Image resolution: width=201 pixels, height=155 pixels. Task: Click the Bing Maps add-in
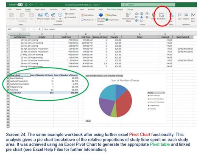pos(111,15)
